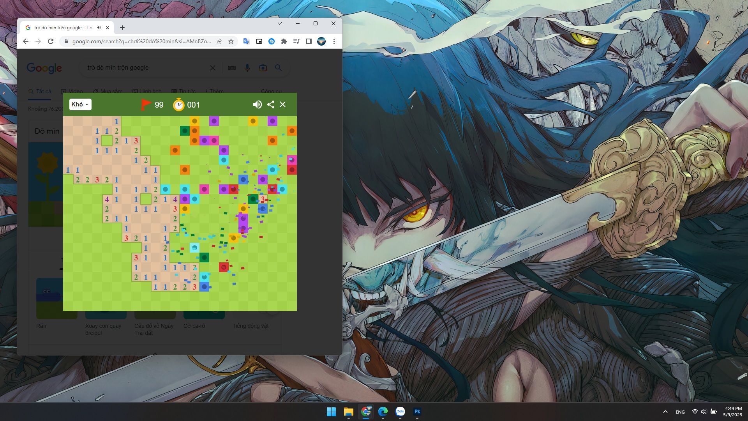Screen dimensions: 748x421
Task: Click the Google search magnifier button
Action: point(279,68)
